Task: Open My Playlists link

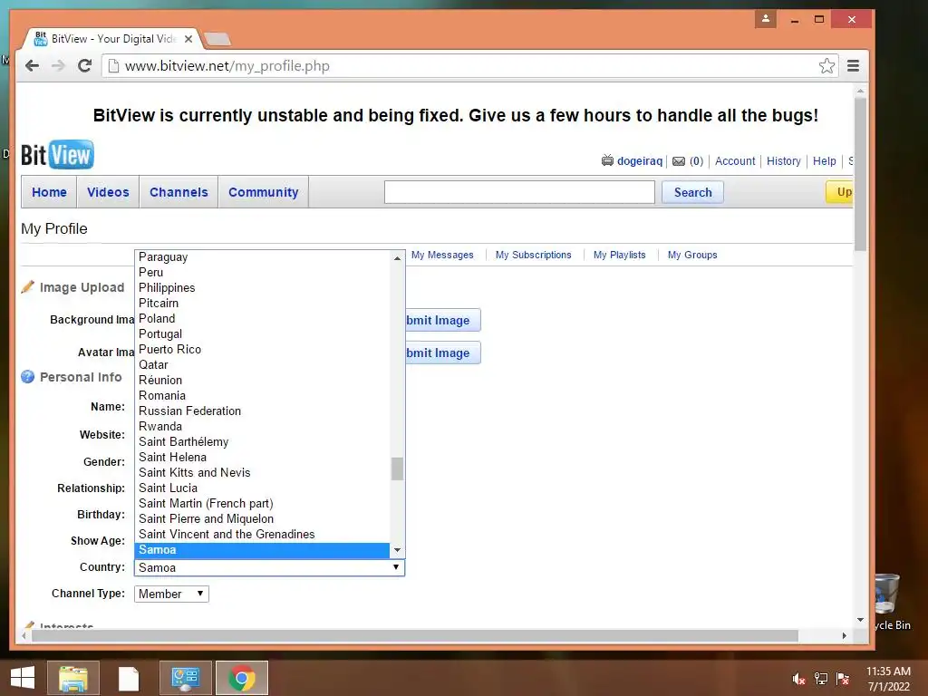Action: (619, 255)
